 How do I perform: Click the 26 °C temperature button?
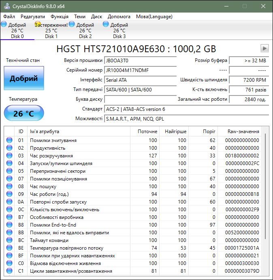pos(24,113)
